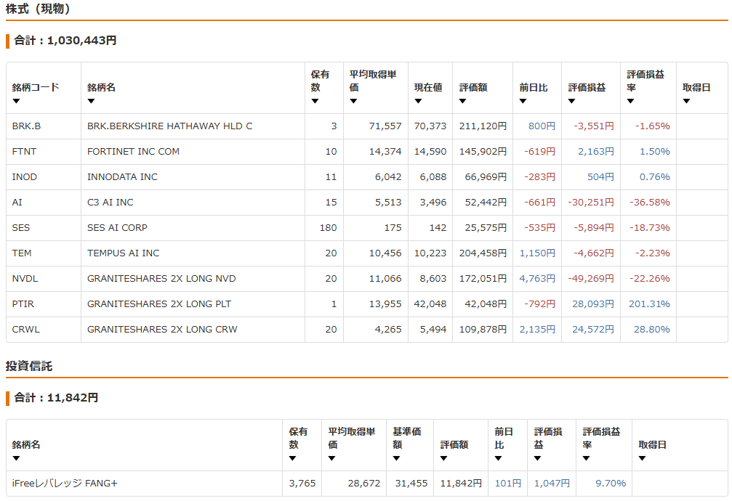732x501 pixels.
Task: Click FANG+ base price 31,455
Action: (x=411, y=484)
